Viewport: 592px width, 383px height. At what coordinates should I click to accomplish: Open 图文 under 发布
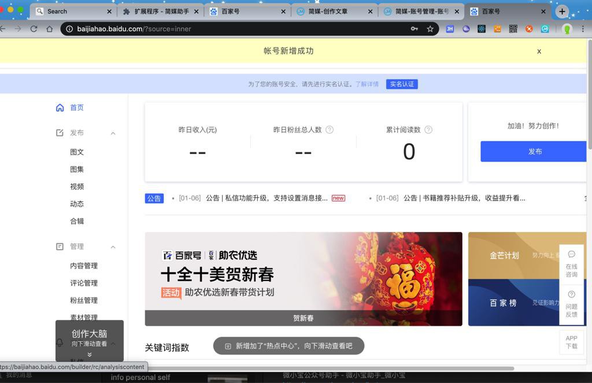[77, 152]
